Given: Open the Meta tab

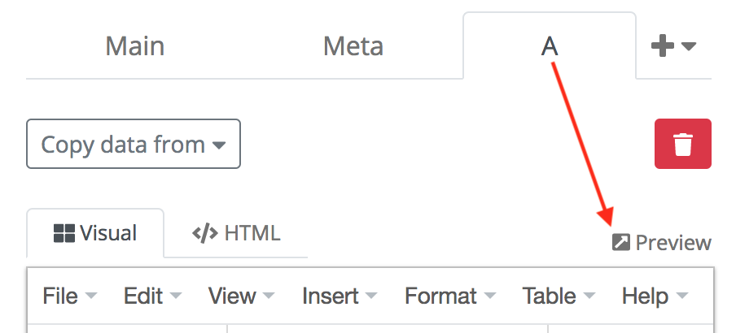Looking at the screenshot, I should (x=353, y=46).
